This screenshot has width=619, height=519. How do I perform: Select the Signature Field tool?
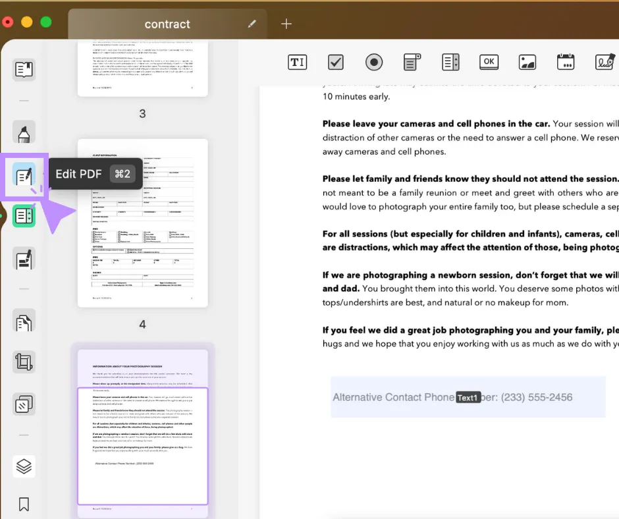click(605, 62)
